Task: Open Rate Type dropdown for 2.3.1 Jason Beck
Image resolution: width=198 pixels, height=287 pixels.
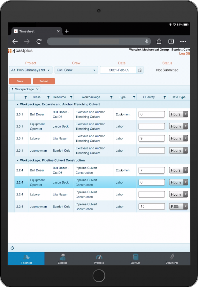Action: point(178,126)
